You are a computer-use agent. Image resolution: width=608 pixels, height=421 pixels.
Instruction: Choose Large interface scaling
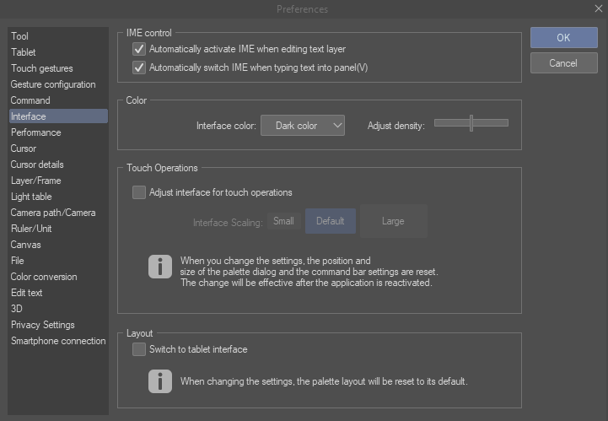(394, 221)
